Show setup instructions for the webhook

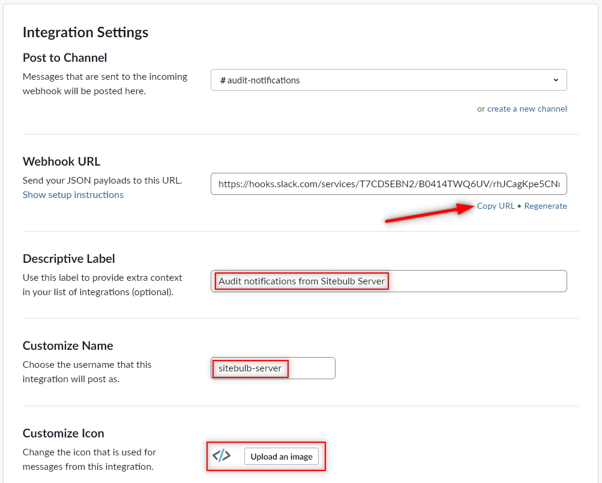coord(73,194)
